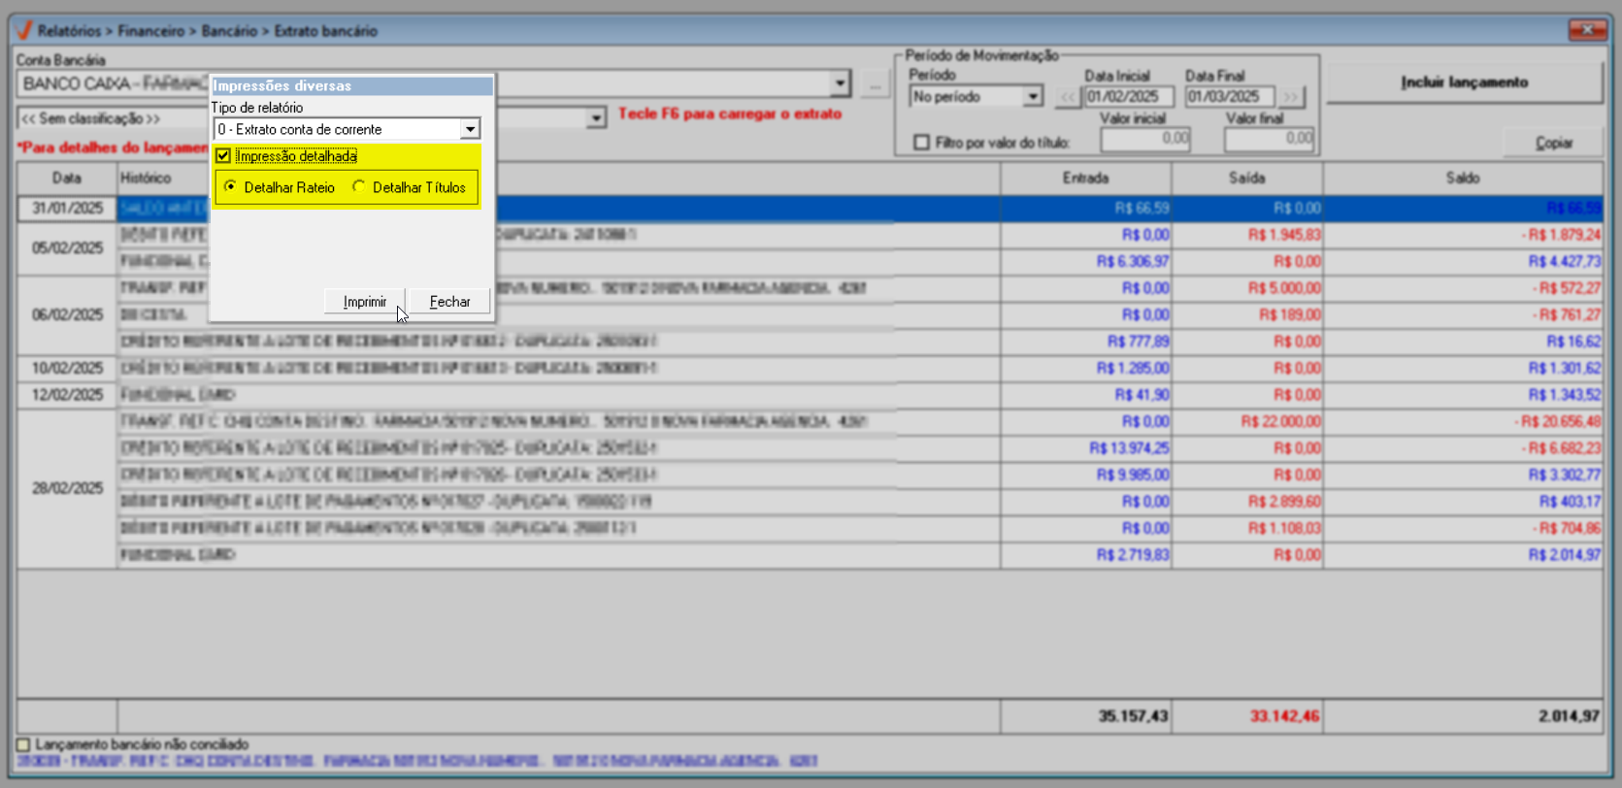Image resolution: width=1622 pixels, height=788 pixels.
Task: Open the Conta Bancária dropdown arrow
Action: point(840,84)
